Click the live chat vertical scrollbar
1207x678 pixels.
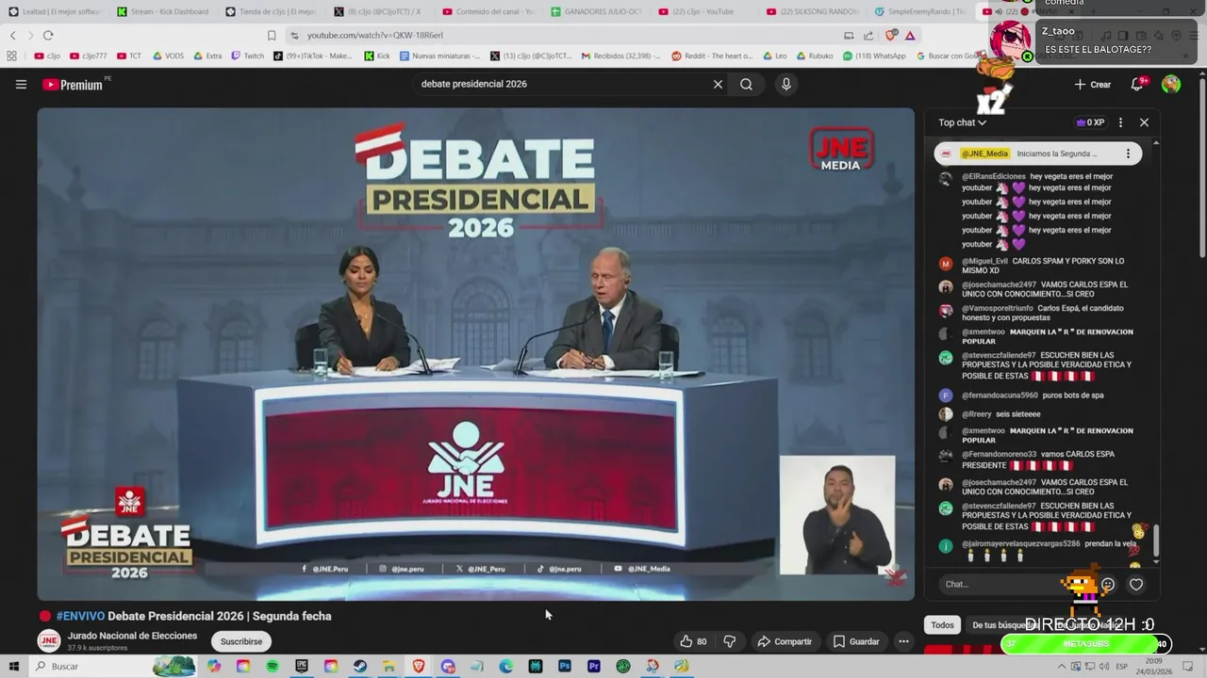[1156, 541]
